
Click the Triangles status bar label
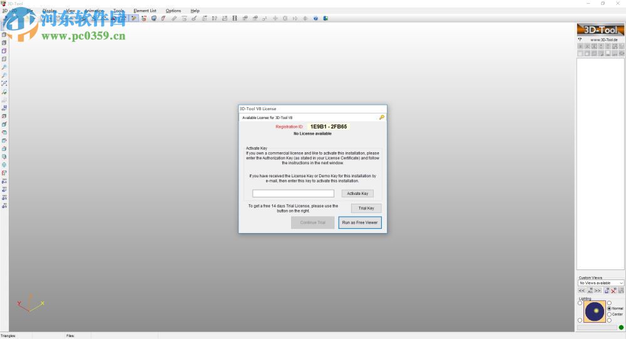tap(8, 336)
